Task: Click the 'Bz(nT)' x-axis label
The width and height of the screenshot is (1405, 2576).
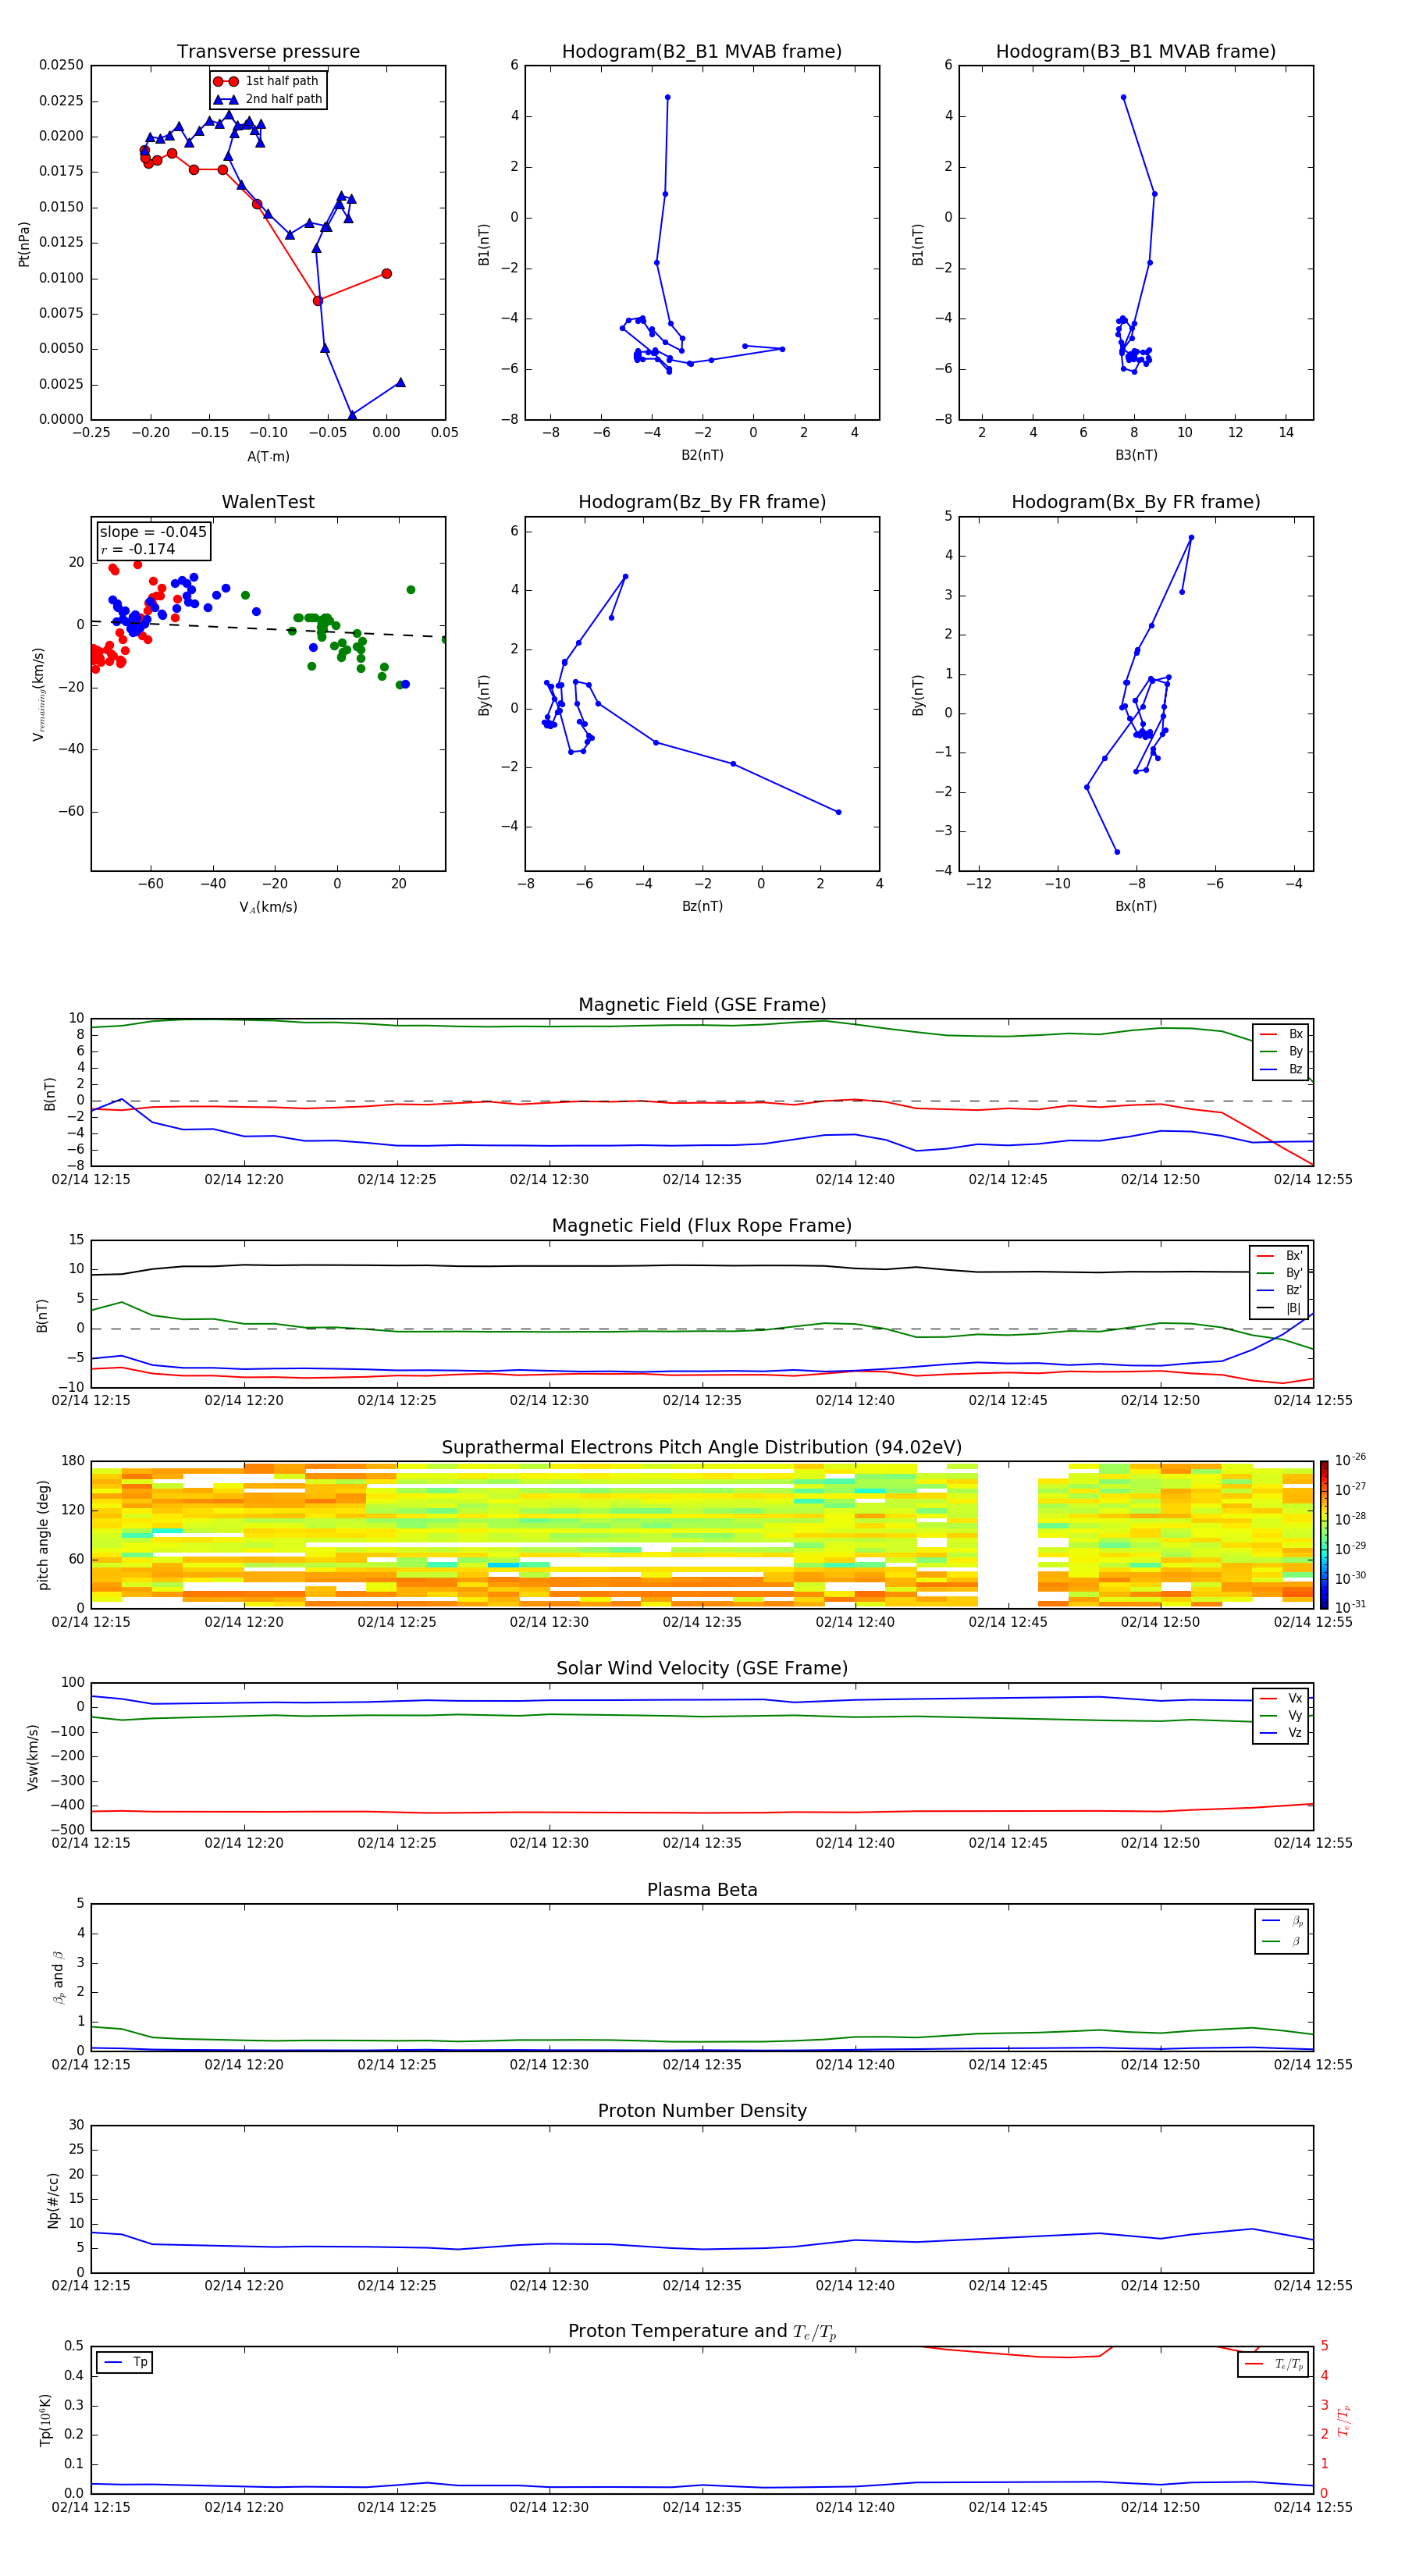Action: tap(702, 907)
